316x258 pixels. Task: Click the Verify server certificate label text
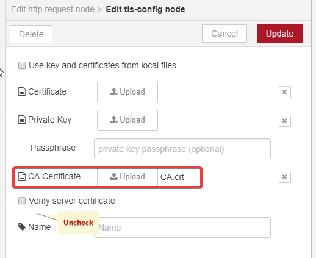pos(72,201)
